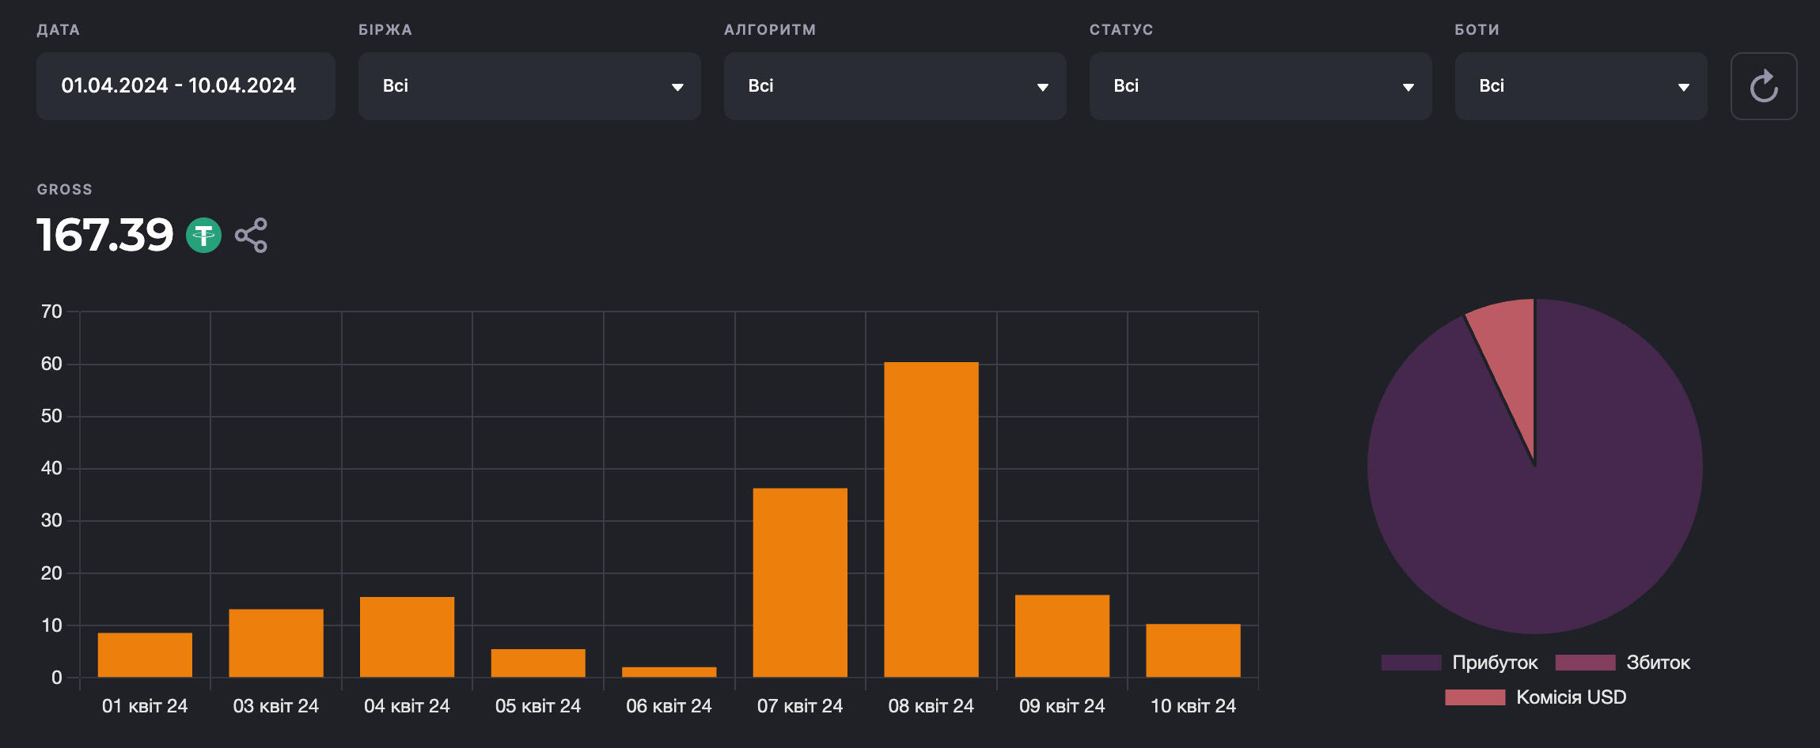Click the bar for 03 квіт 24
Viewport: 1820px width, 748px height.
276,643
